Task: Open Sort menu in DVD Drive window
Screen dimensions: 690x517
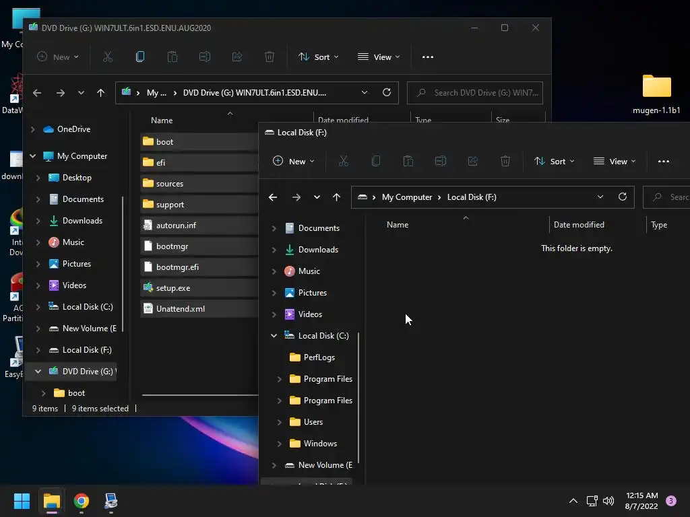Action: 318,57
